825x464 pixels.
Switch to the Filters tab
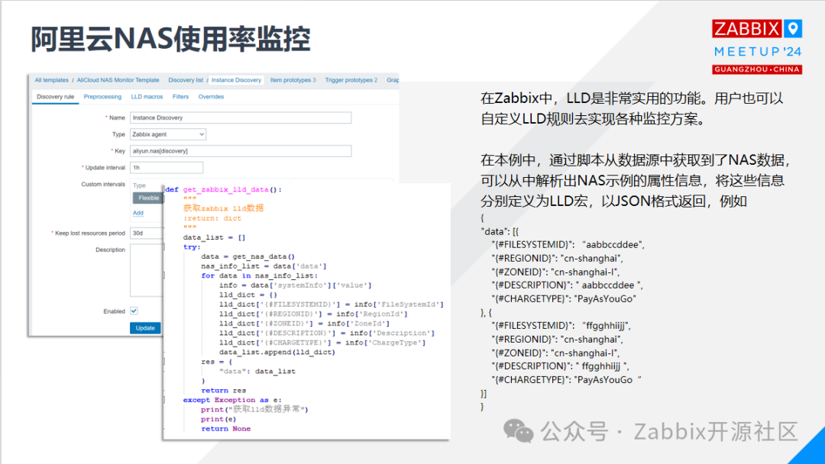(180, 97)
